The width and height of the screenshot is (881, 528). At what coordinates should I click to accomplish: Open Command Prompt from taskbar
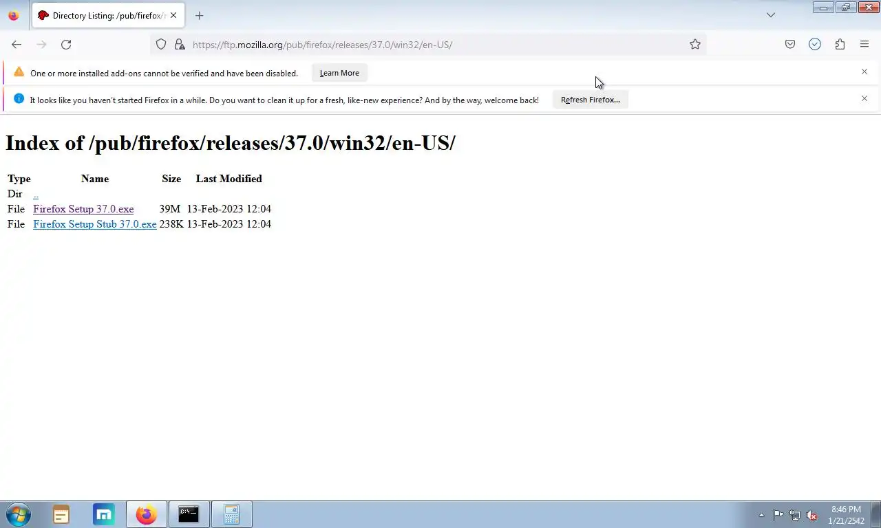click(189, 514)
